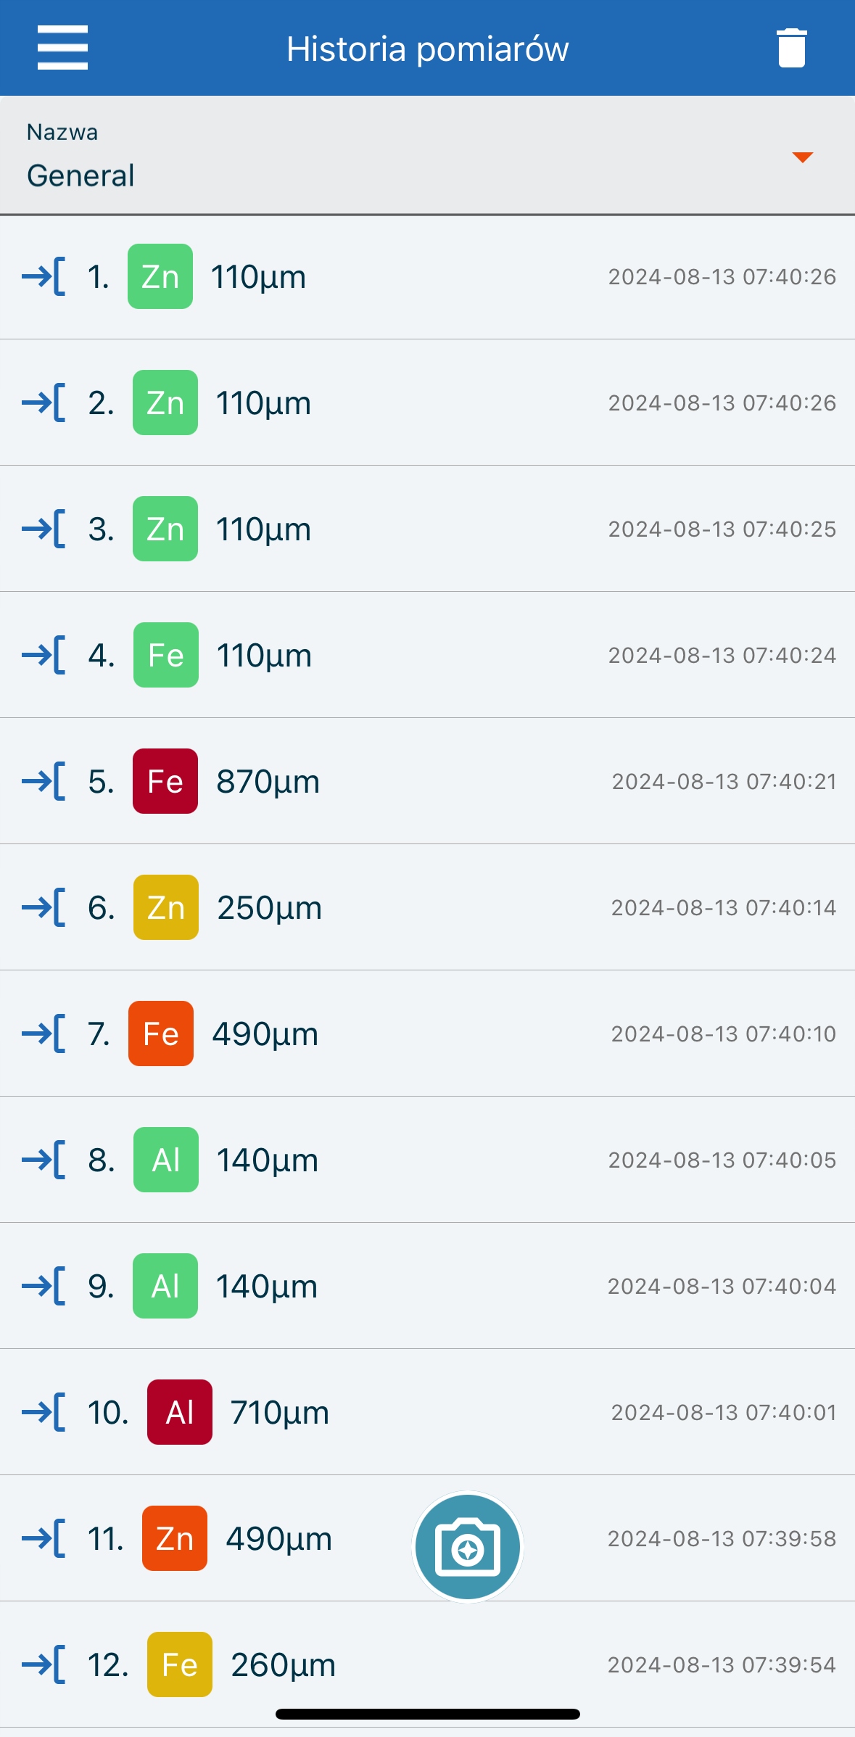Tap the probe arrow icon of measurement 1

tap(44, 276)
